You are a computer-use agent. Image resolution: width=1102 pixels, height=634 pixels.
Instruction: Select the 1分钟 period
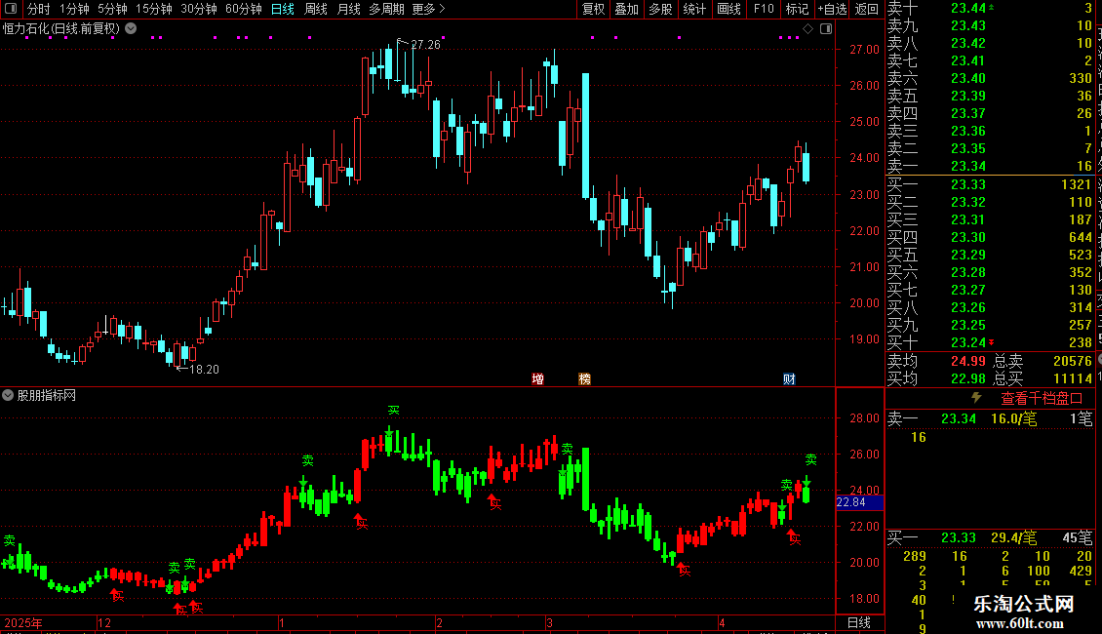click(x=74, y=9)
